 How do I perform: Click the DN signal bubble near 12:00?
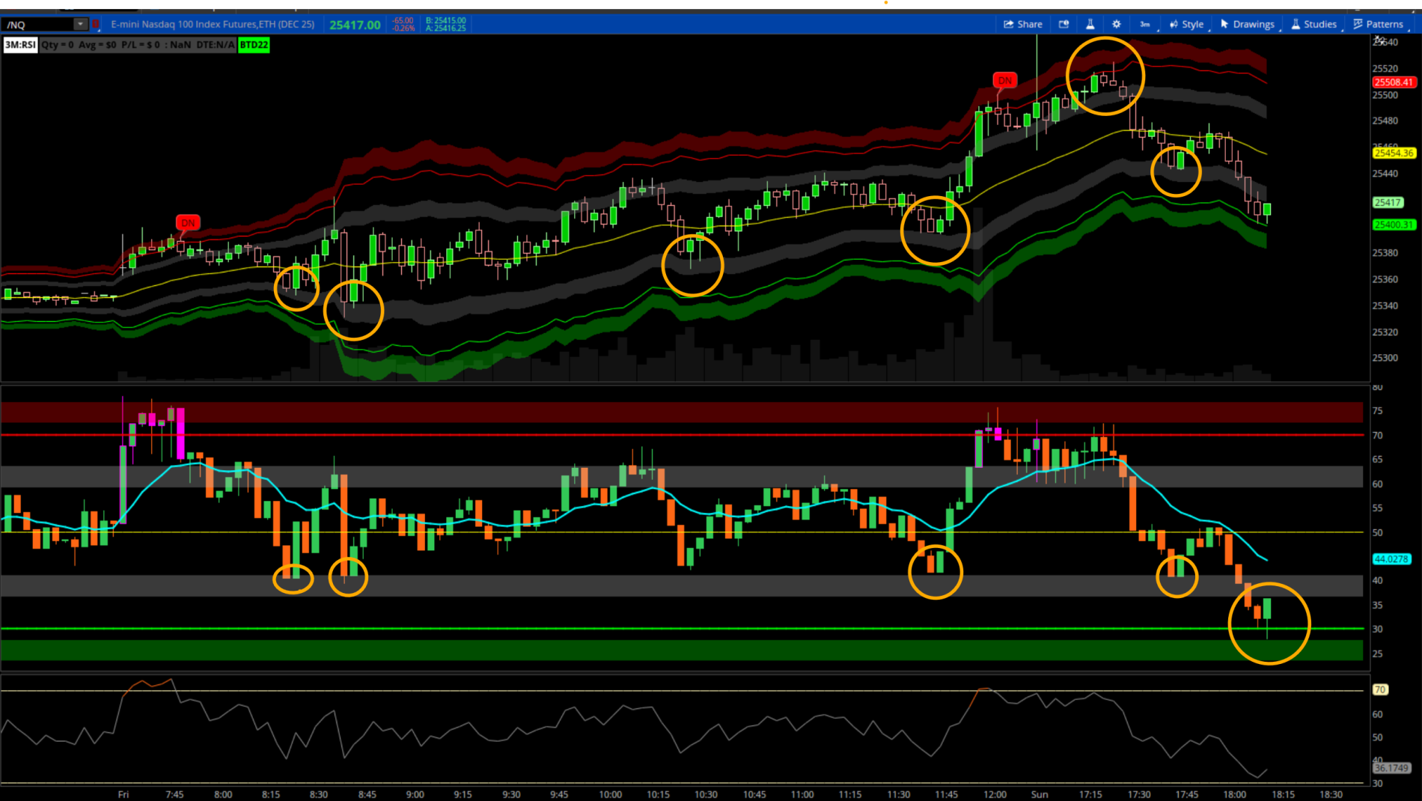(x=1004, y=80)
